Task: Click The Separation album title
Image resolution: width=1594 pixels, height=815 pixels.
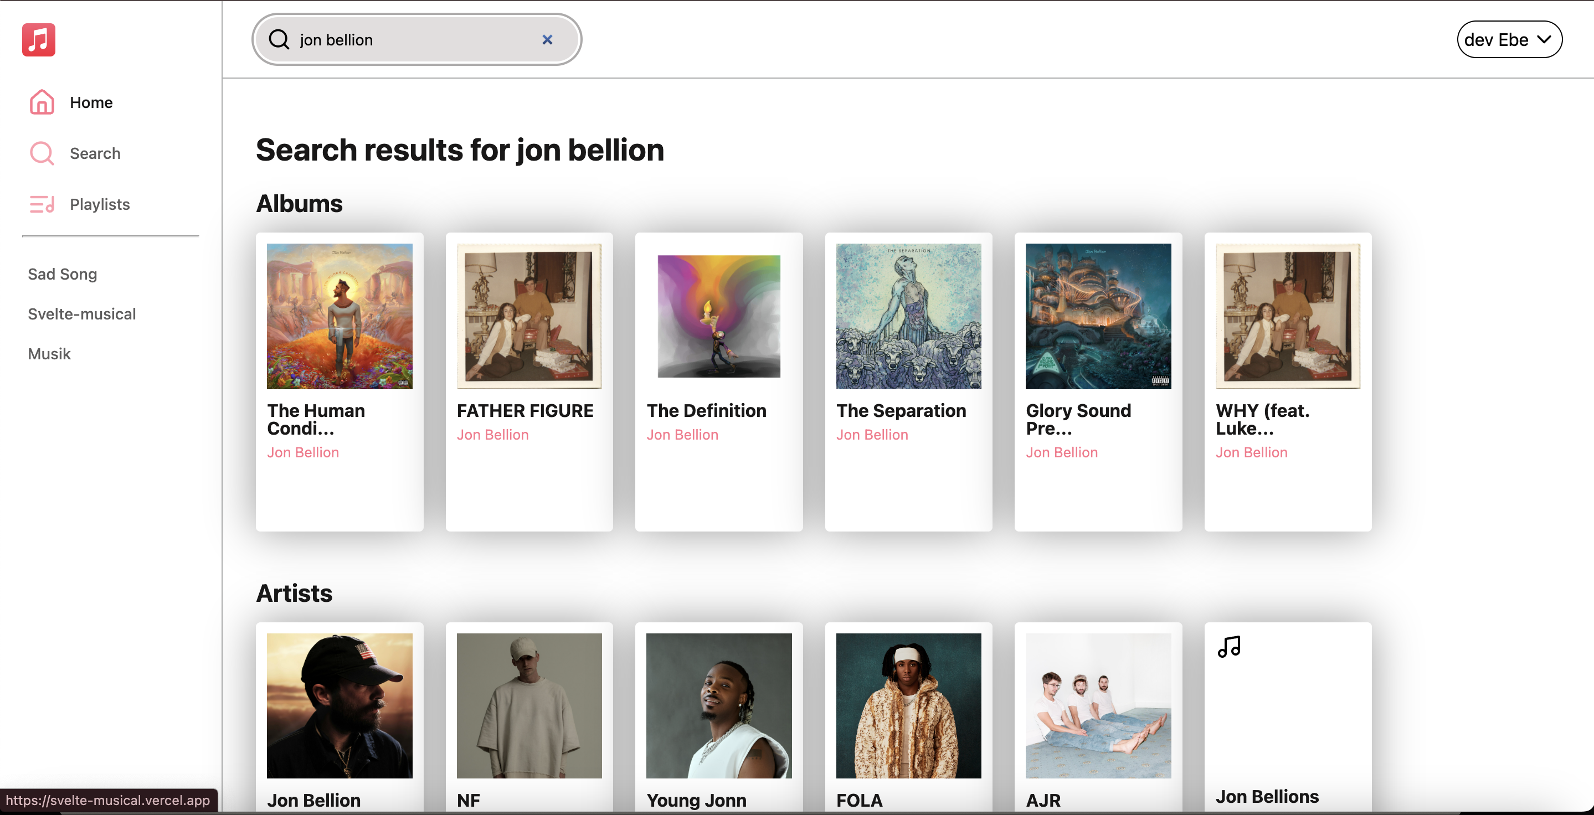Action: [901, 411]
